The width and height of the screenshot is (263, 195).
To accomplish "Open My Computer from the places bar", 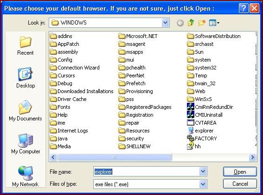I will [26, 144].
